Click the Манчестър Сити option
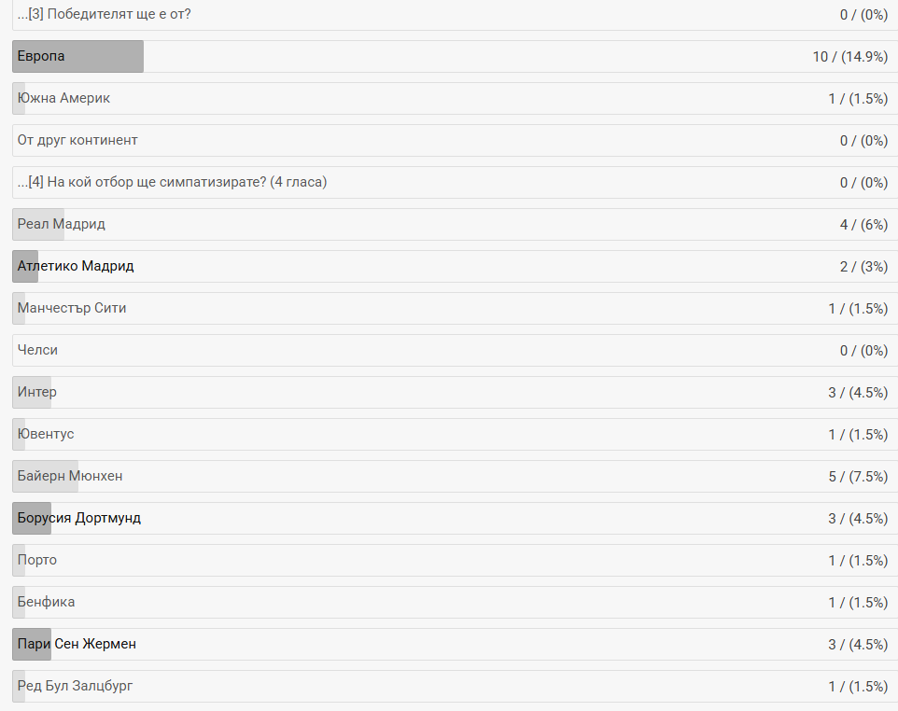The image size is (898, 711). pyautogui.click(x=455, y=308)
